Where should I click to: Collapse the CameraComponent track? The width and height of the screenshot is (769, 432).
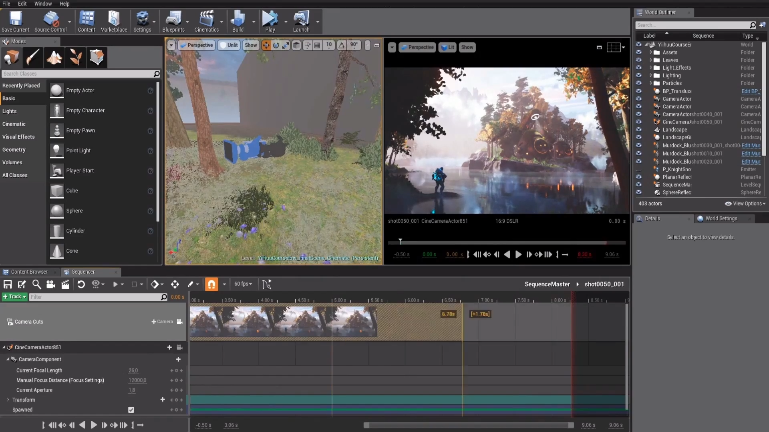click(8, 359)
